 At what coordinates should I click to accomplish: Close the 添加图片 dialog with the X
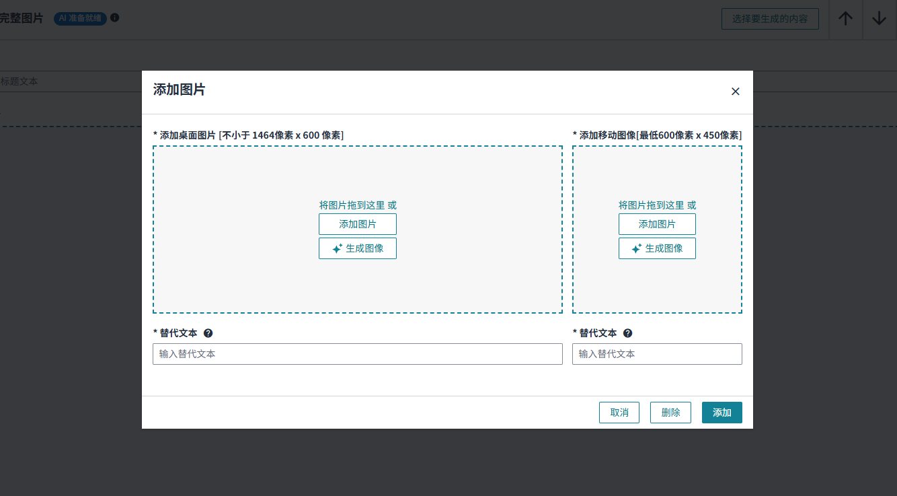click(735, 92)
